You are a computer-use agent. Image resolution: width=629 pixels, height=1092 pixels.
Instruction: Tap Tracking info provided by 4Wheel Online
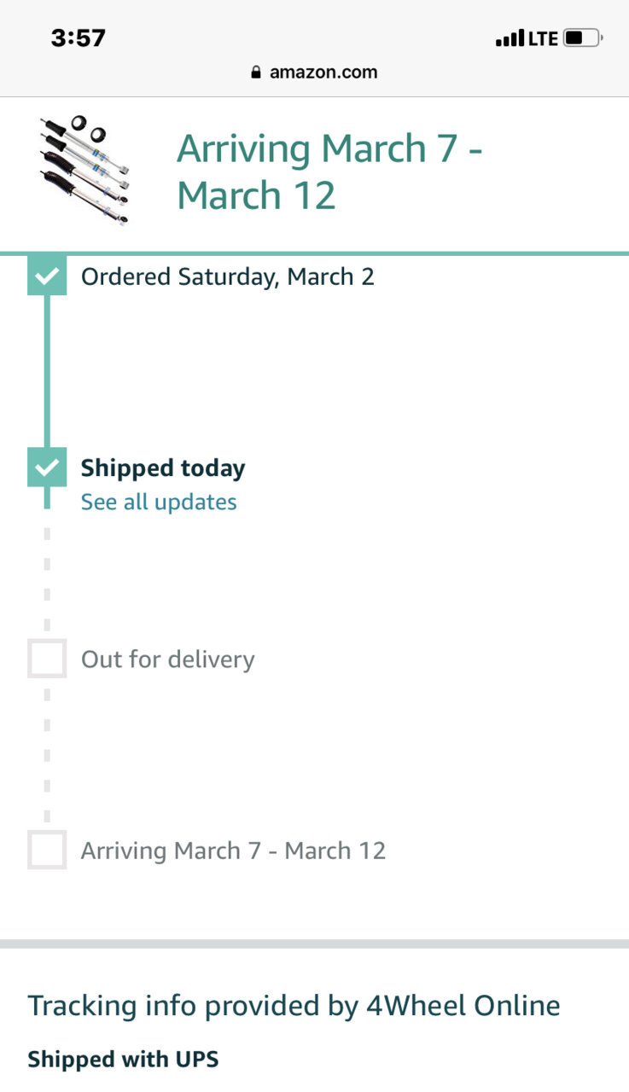click(x=294, y=1006)
